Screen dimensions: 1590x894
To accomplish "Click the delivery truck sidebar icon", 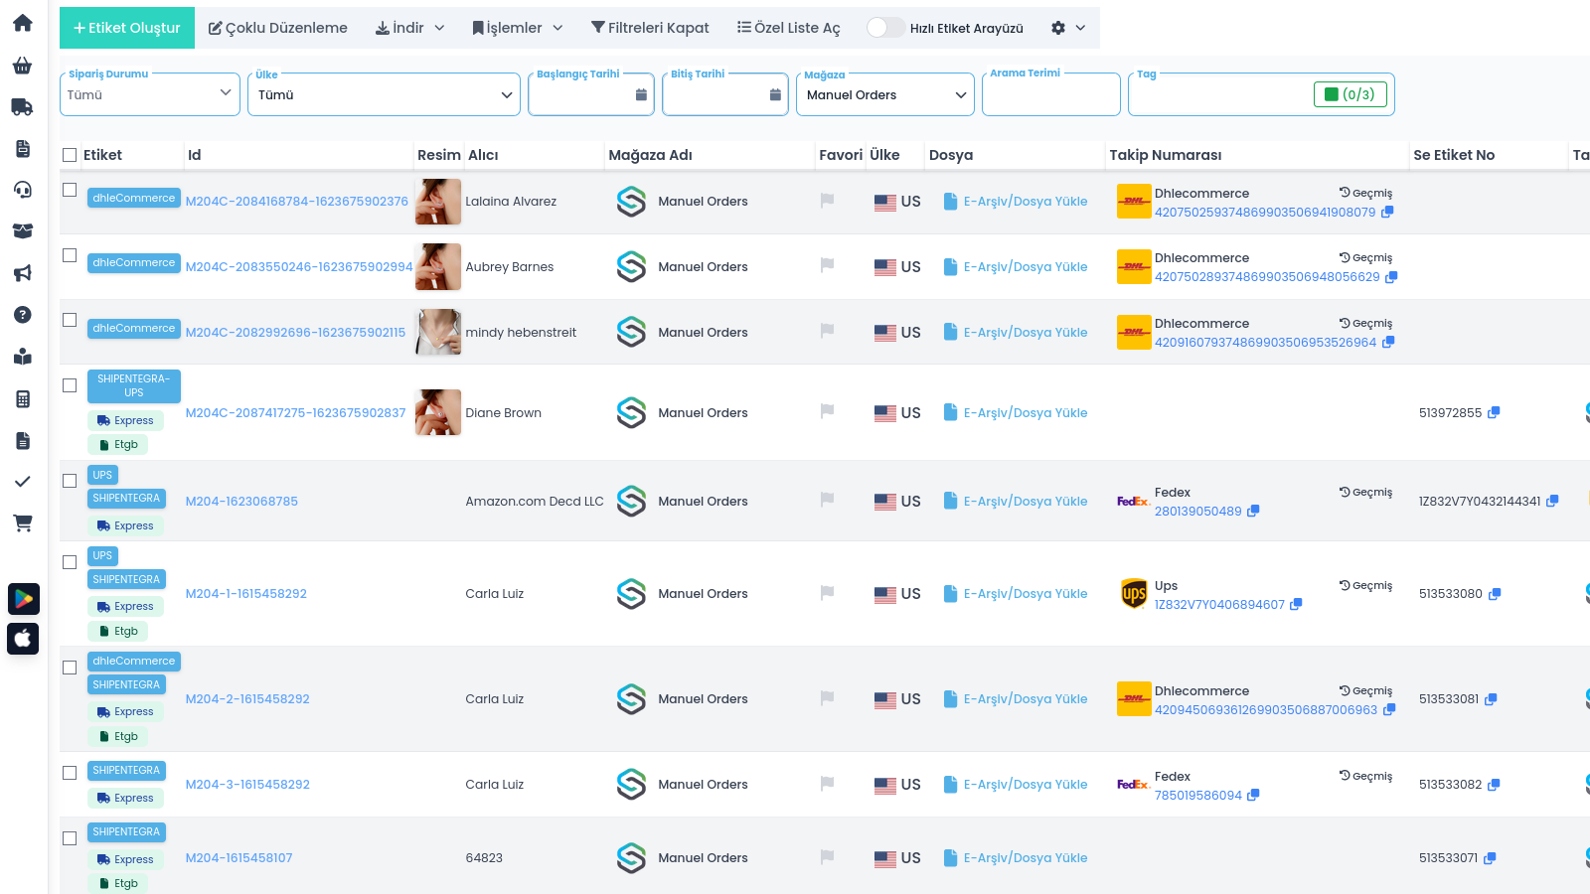I will tap(23, 107).
